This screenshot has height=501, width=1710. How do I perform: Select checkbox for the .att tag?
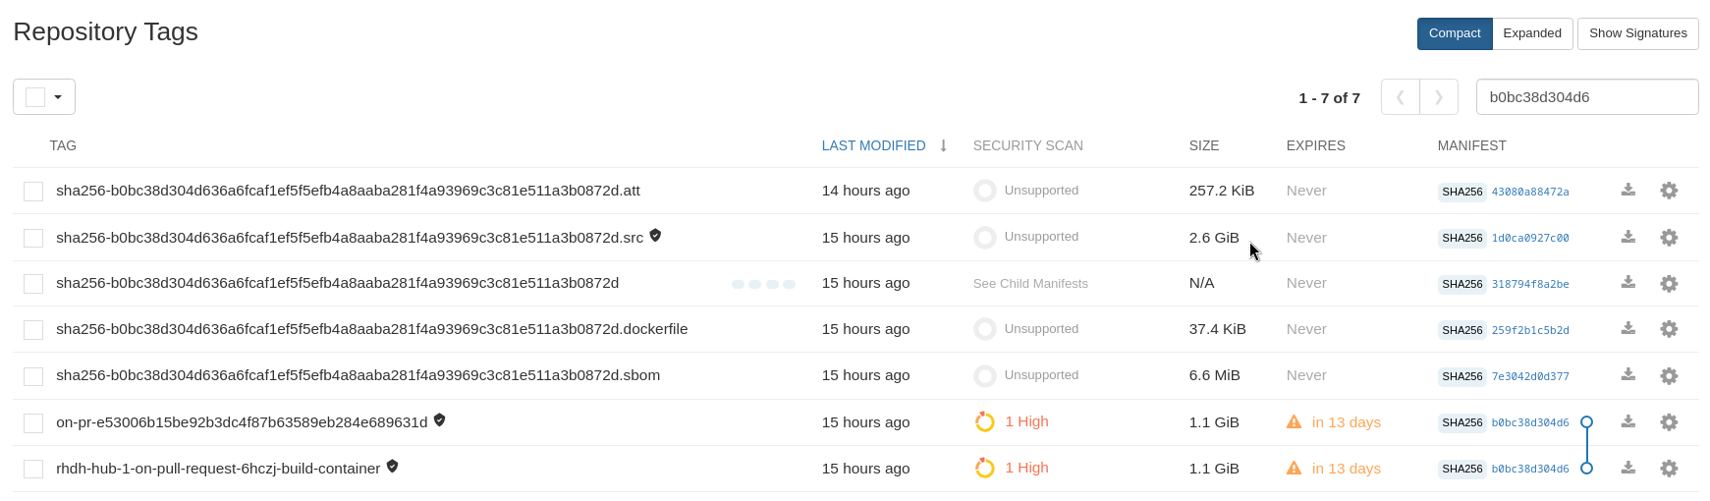33,192
